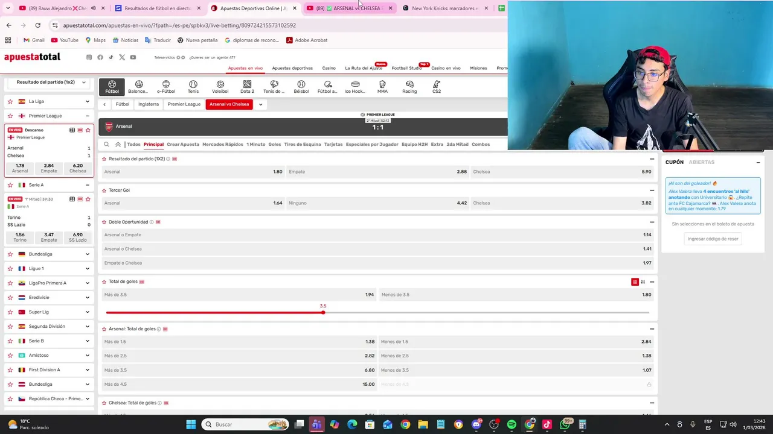Open Spotify from the taskbar
Screen dimensions: 773x434
click(x=512, y=424)
